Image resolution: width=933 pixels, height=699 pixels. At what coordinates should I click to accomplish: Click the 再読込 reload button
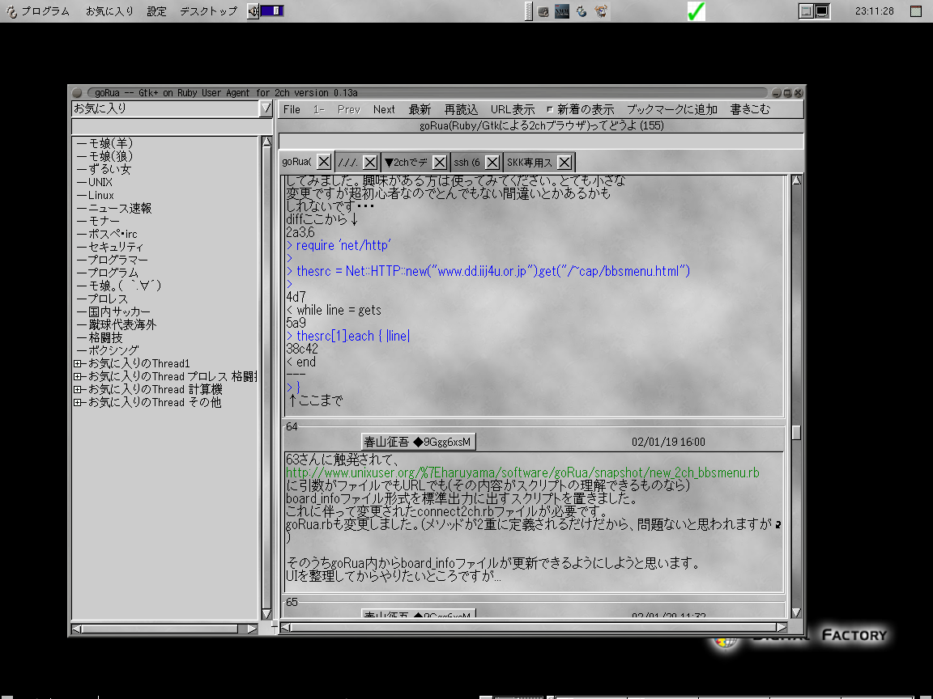(x=461, y=109)
